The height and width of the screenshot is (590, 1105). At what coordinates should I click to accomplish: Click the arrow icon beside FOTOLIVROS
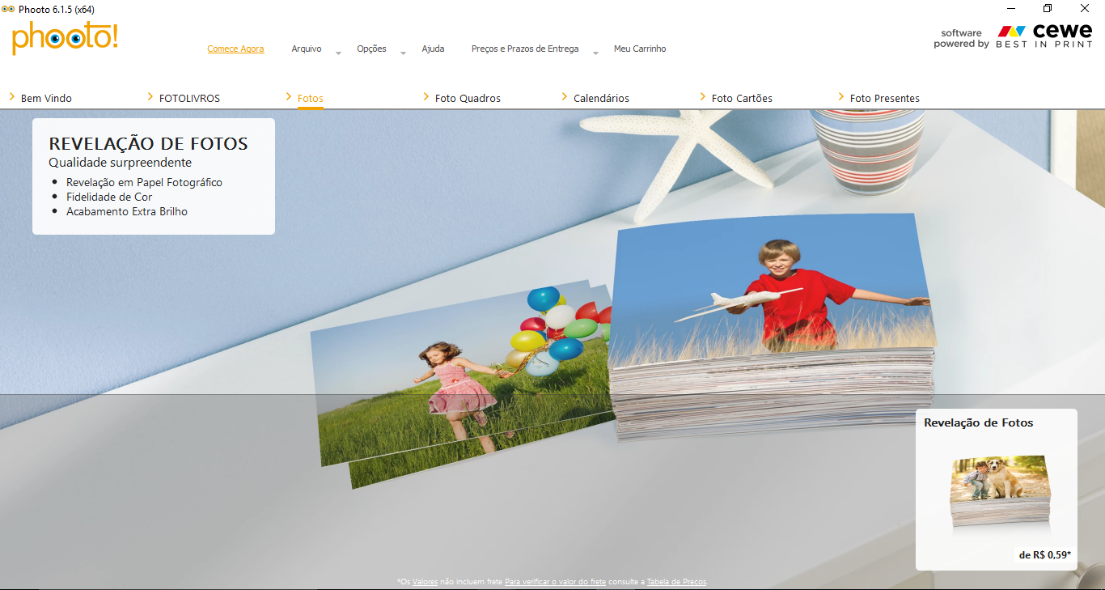(x=150, y=97)
